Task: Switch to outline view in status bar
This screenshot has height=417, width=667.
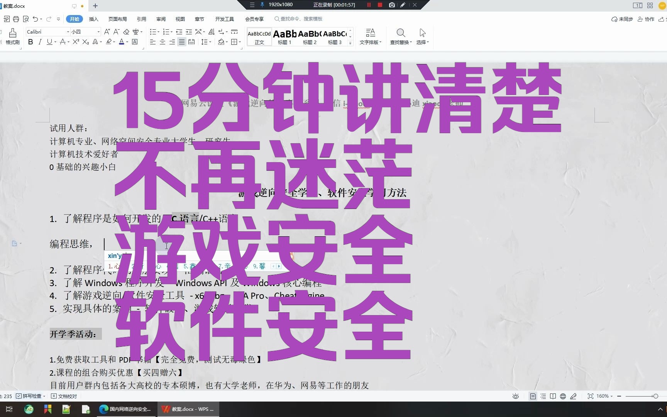Action: [x=543, y=396]
